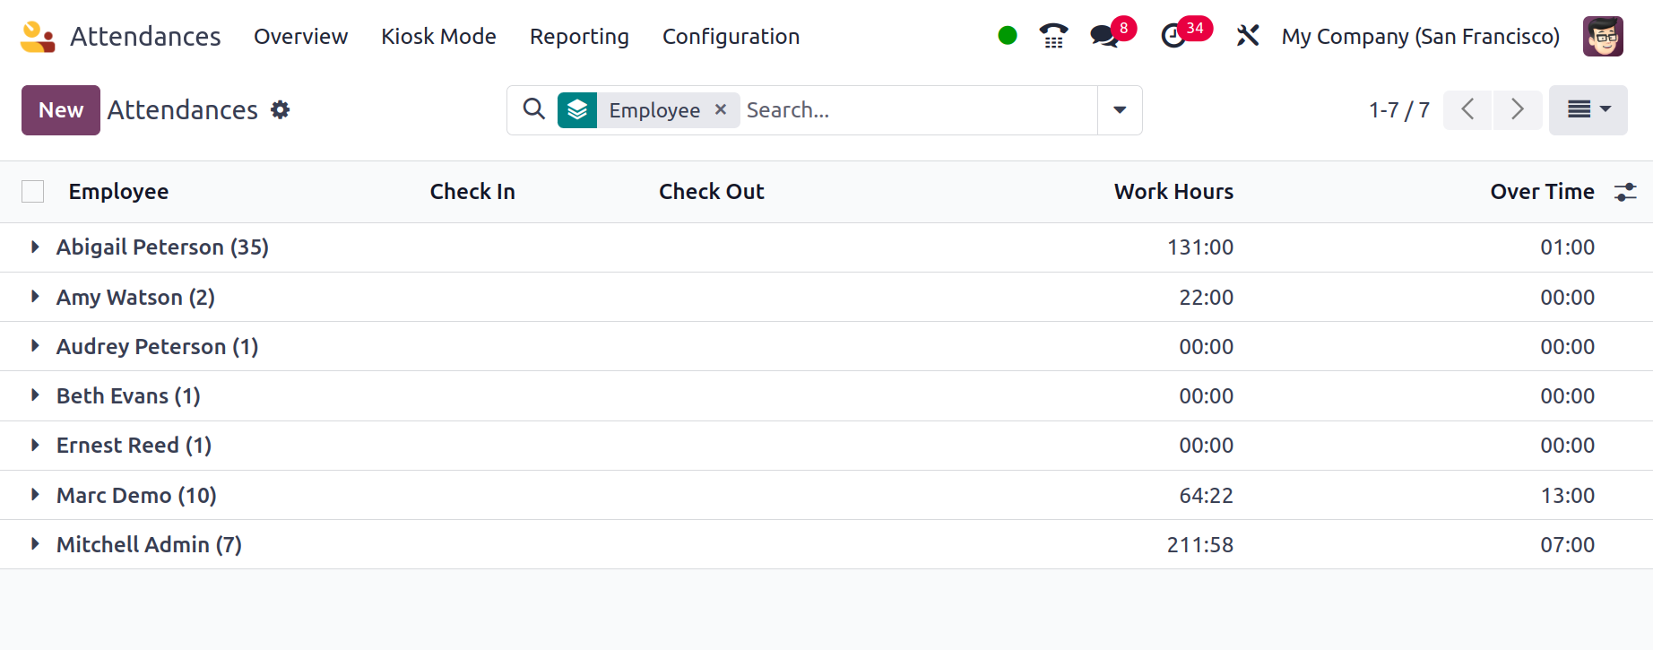Open the VoIP phone icon
This screenshot has width=1653, height=650.
1053,36
